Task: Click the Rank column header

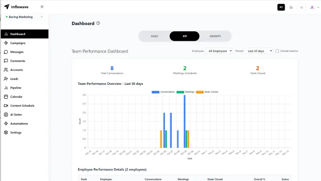Action: (x=84, y=179)
